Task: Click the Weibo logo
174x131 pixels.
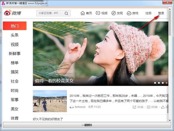Action: coord(12,13)
